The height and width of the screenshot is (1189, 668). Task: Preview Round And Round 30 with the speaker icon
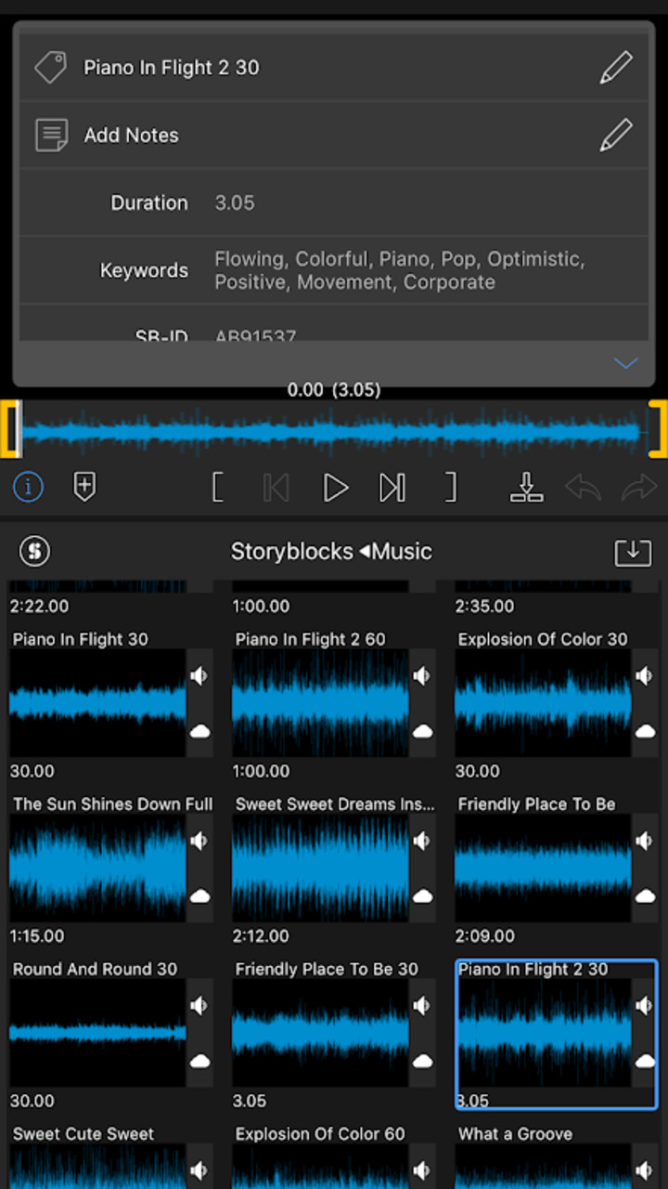(x=199, y=1005)
